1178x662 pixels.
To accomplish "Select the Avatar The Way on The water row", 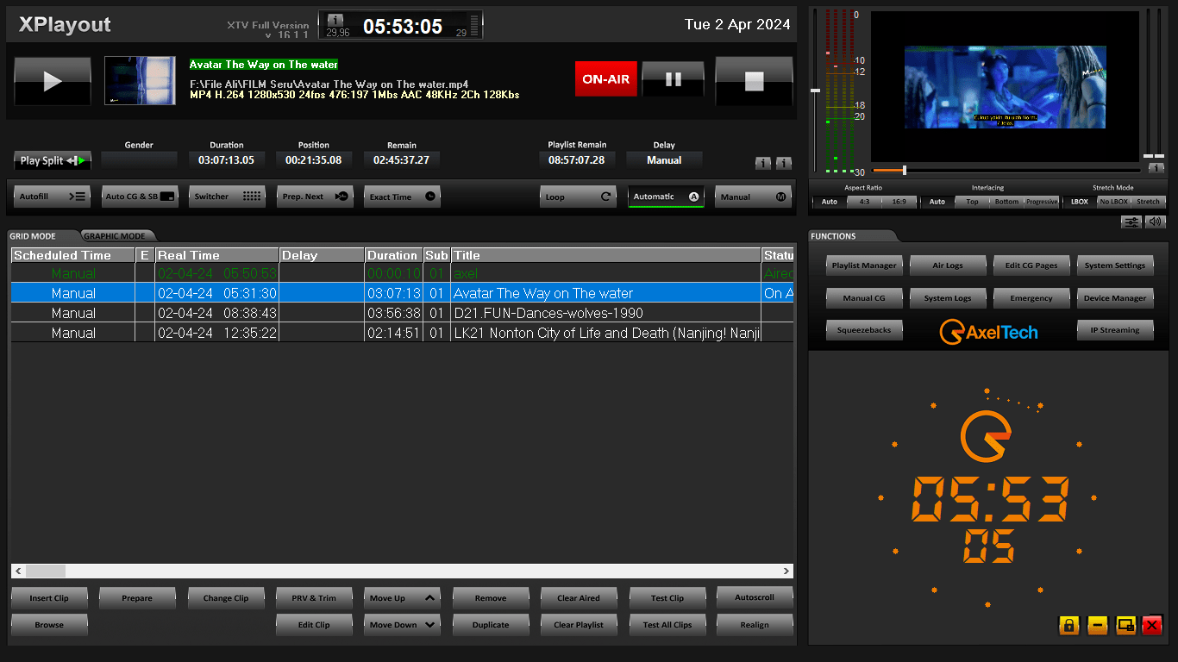I will point(402,293).
